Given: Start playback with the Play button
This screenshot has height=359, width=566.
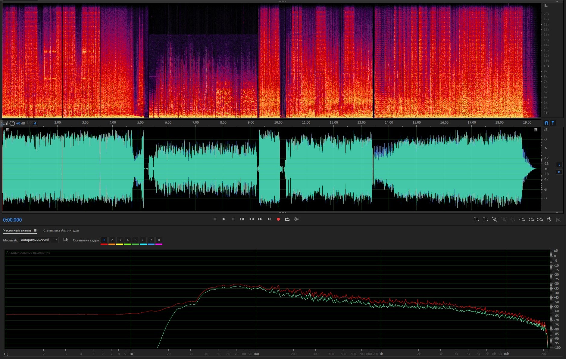Looking at the screenshot, I should 224,219.
